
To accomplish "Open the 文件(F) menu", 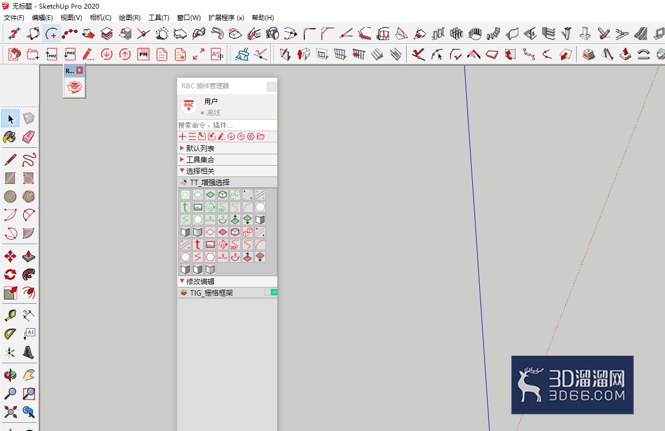I will click(14, 18).
